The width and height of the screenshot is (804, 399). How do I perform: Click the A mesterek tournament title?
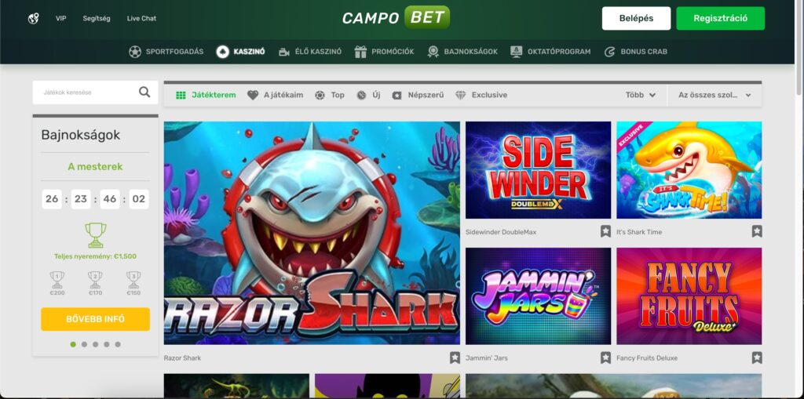[95, 166]
